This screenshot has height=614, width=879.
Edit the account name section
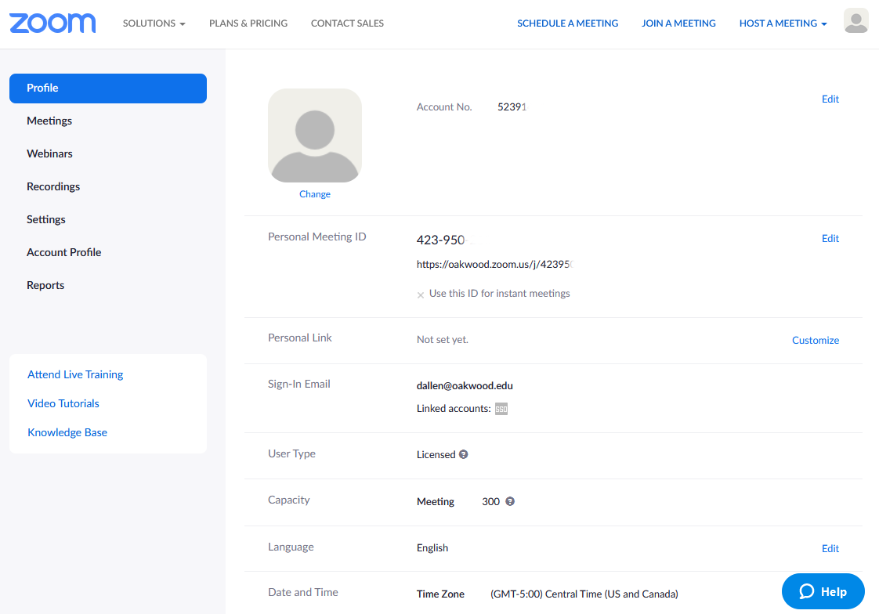pyautogui.click(x=830, y=99)
